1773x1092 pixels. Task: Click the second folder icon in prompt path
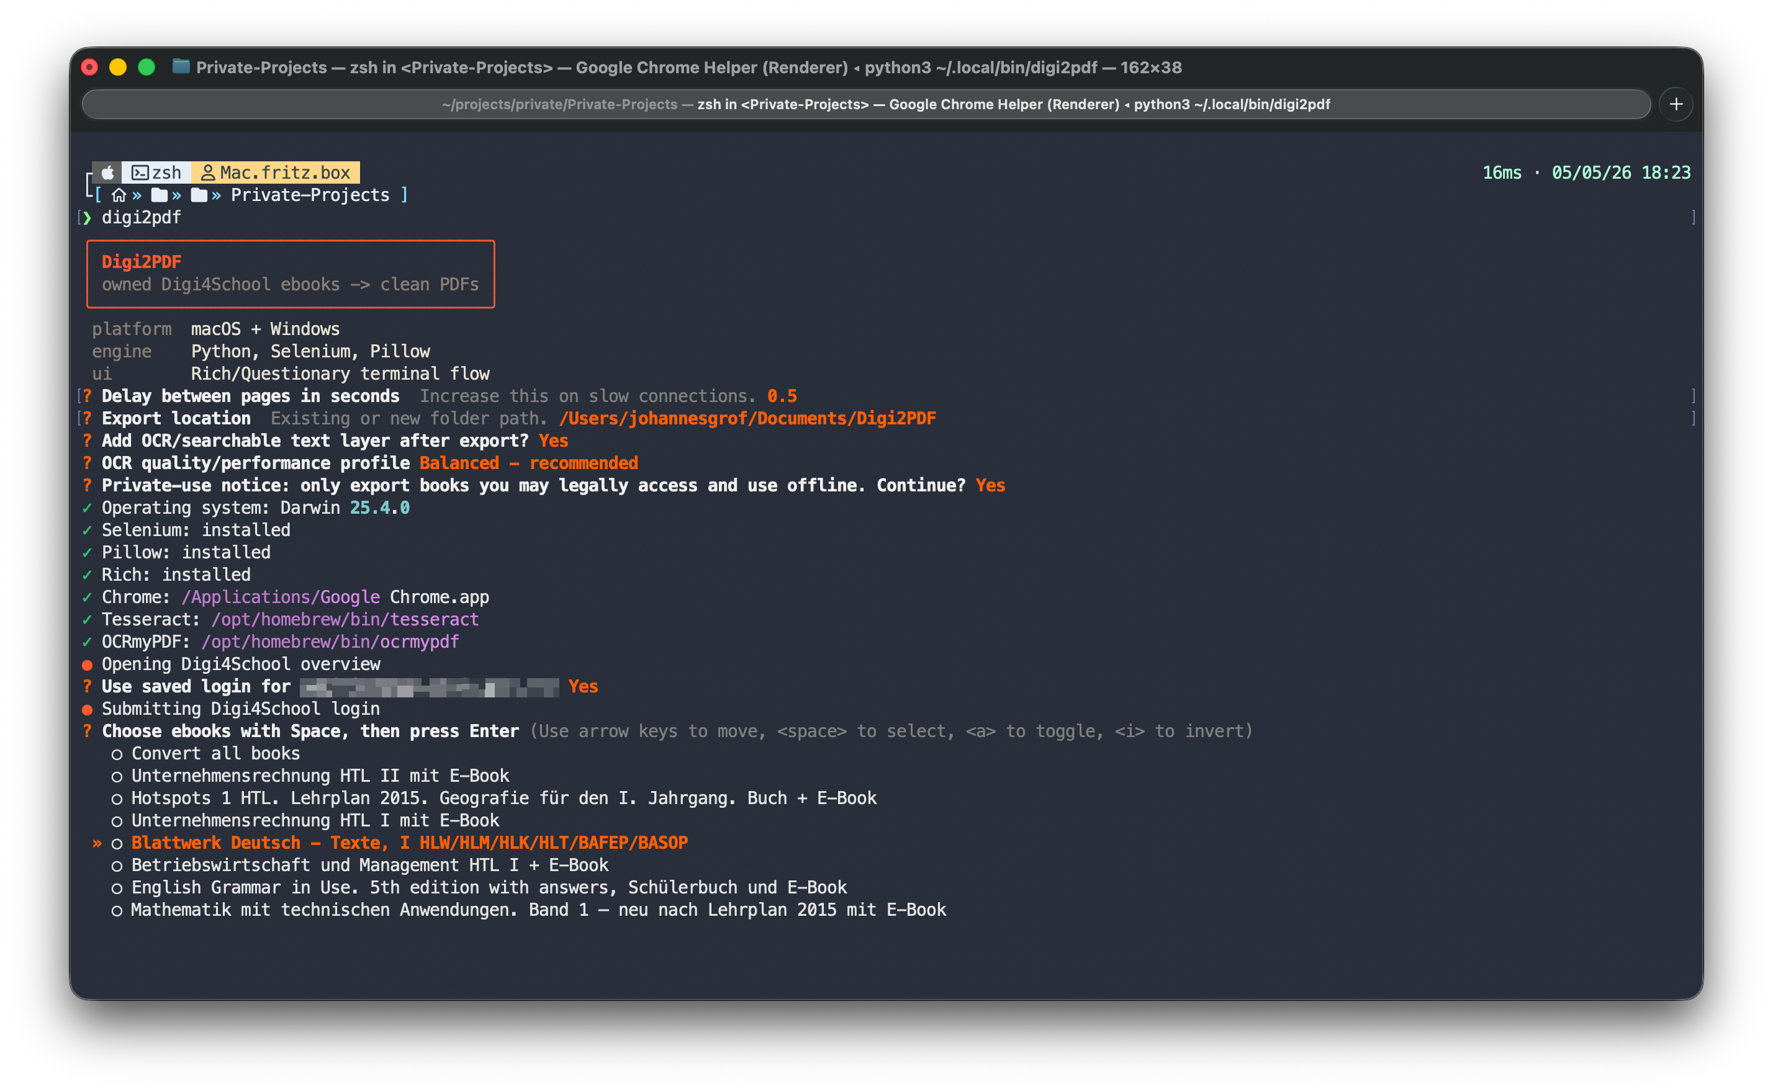point(199,195)
